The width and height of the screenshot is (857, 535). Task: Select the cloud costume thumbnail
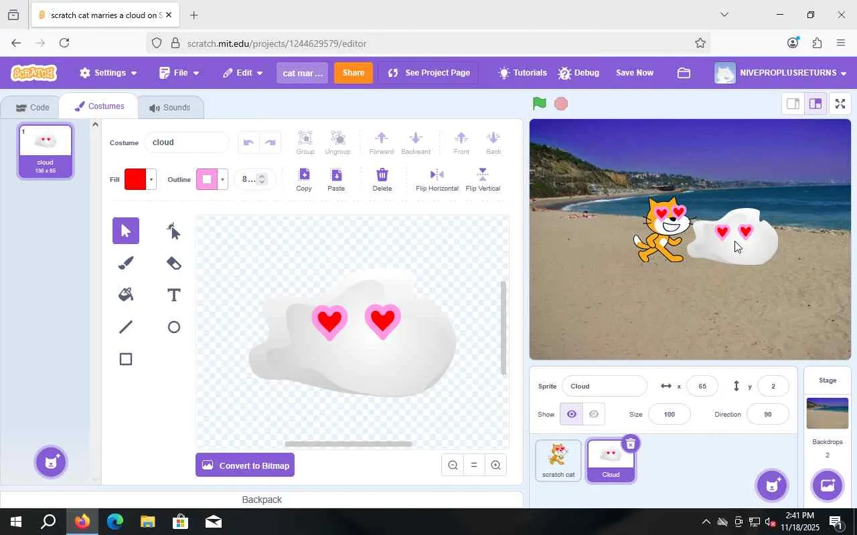tap(46, 151)
